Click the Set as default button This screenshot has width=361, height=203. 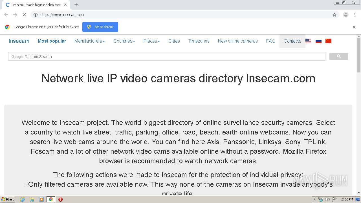(100, 27)
